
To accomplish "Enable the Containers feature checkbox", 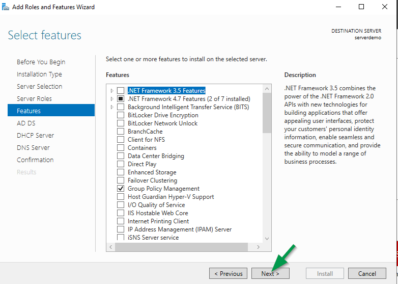I will [121, 148].
